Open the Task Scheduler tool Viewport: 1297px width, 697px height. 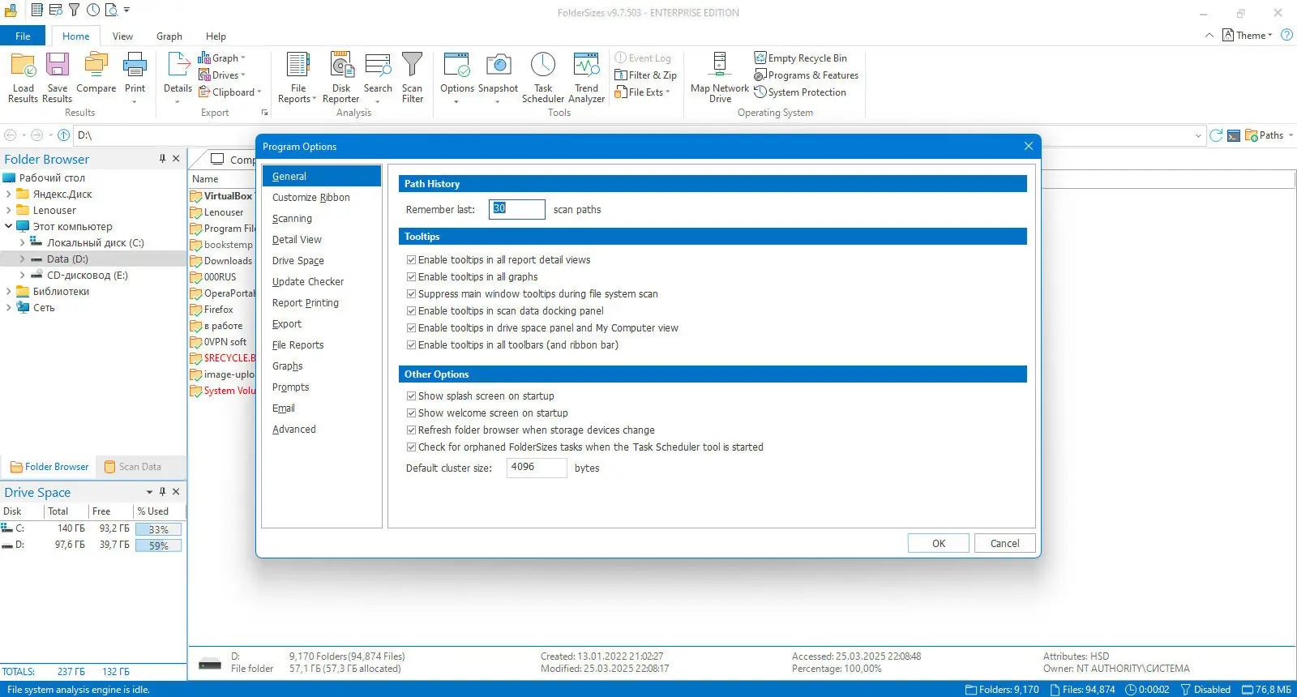tap(543, 78)
